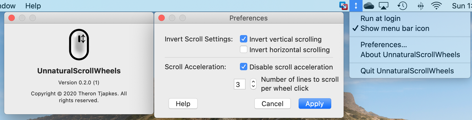Click the mouse logo in About window

[79, 45]
